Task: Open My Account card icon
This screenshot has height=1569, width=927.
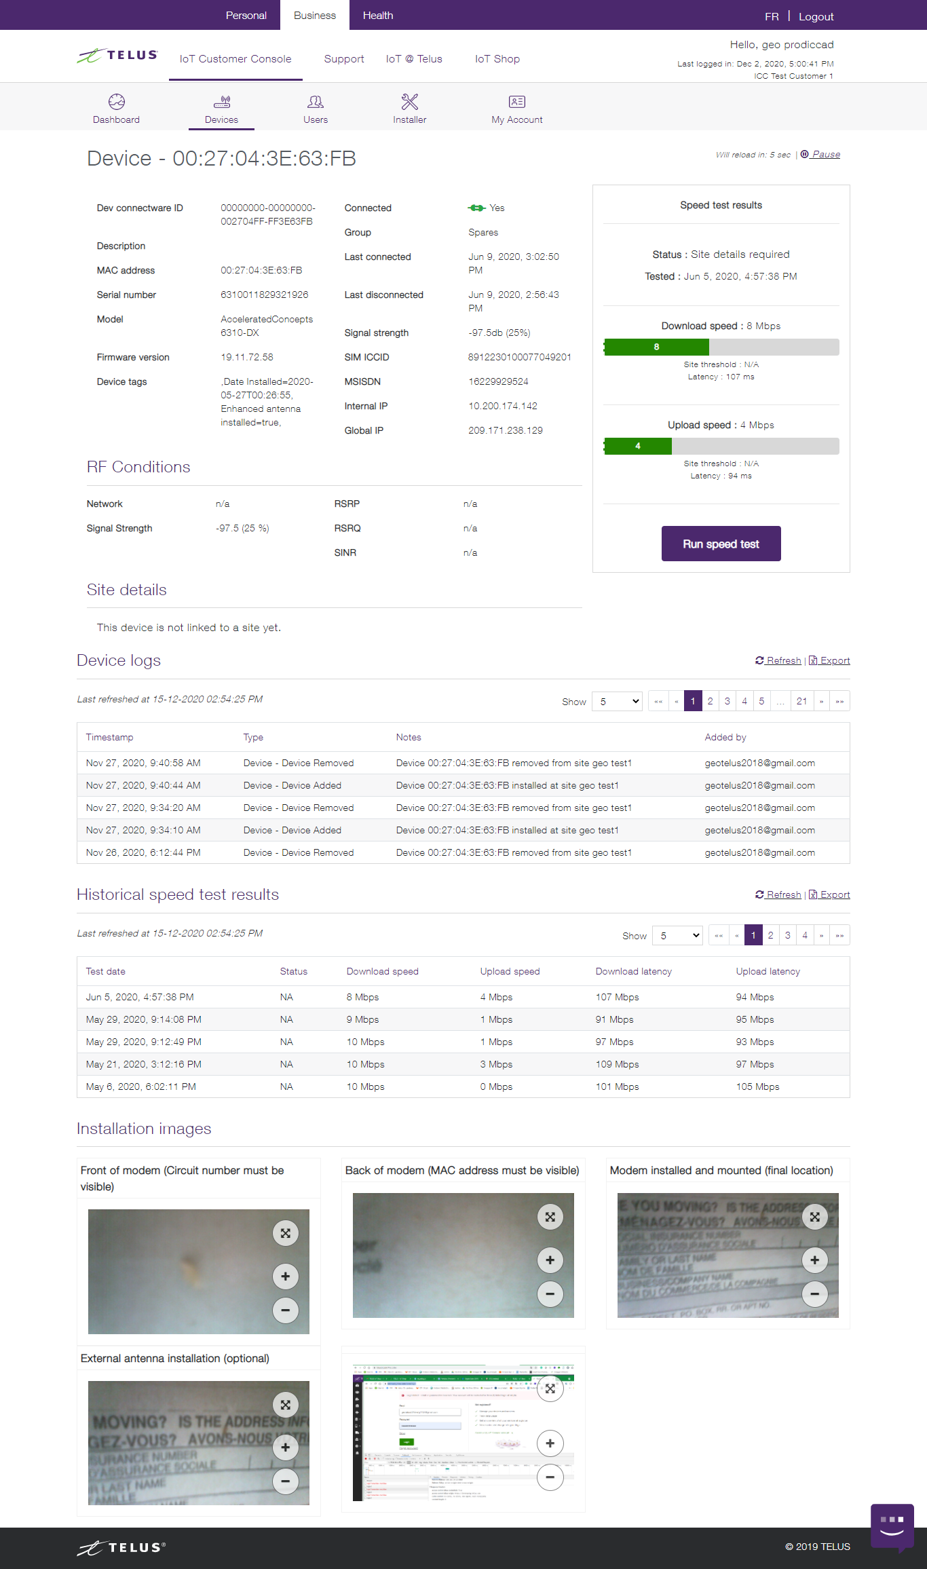Action: pyautogui.click(x=517, y=102)
